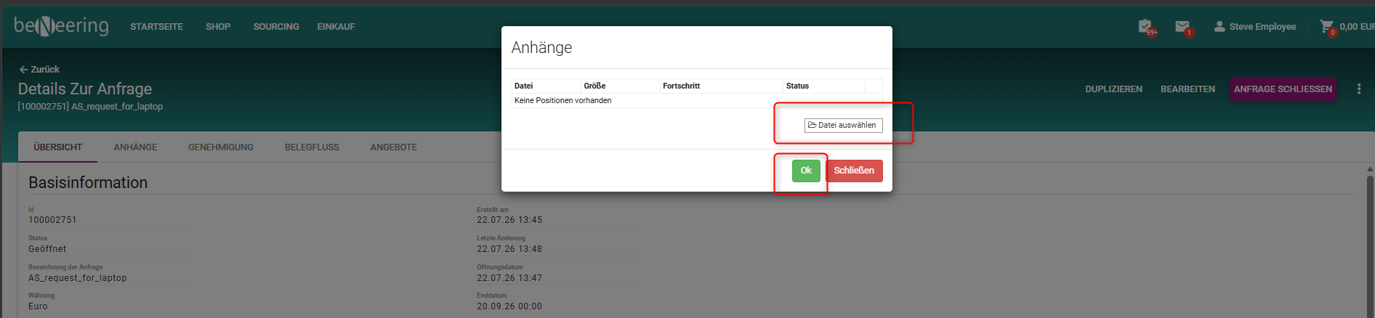Switch to the ANGEBOTE tab

click(393, 147)
